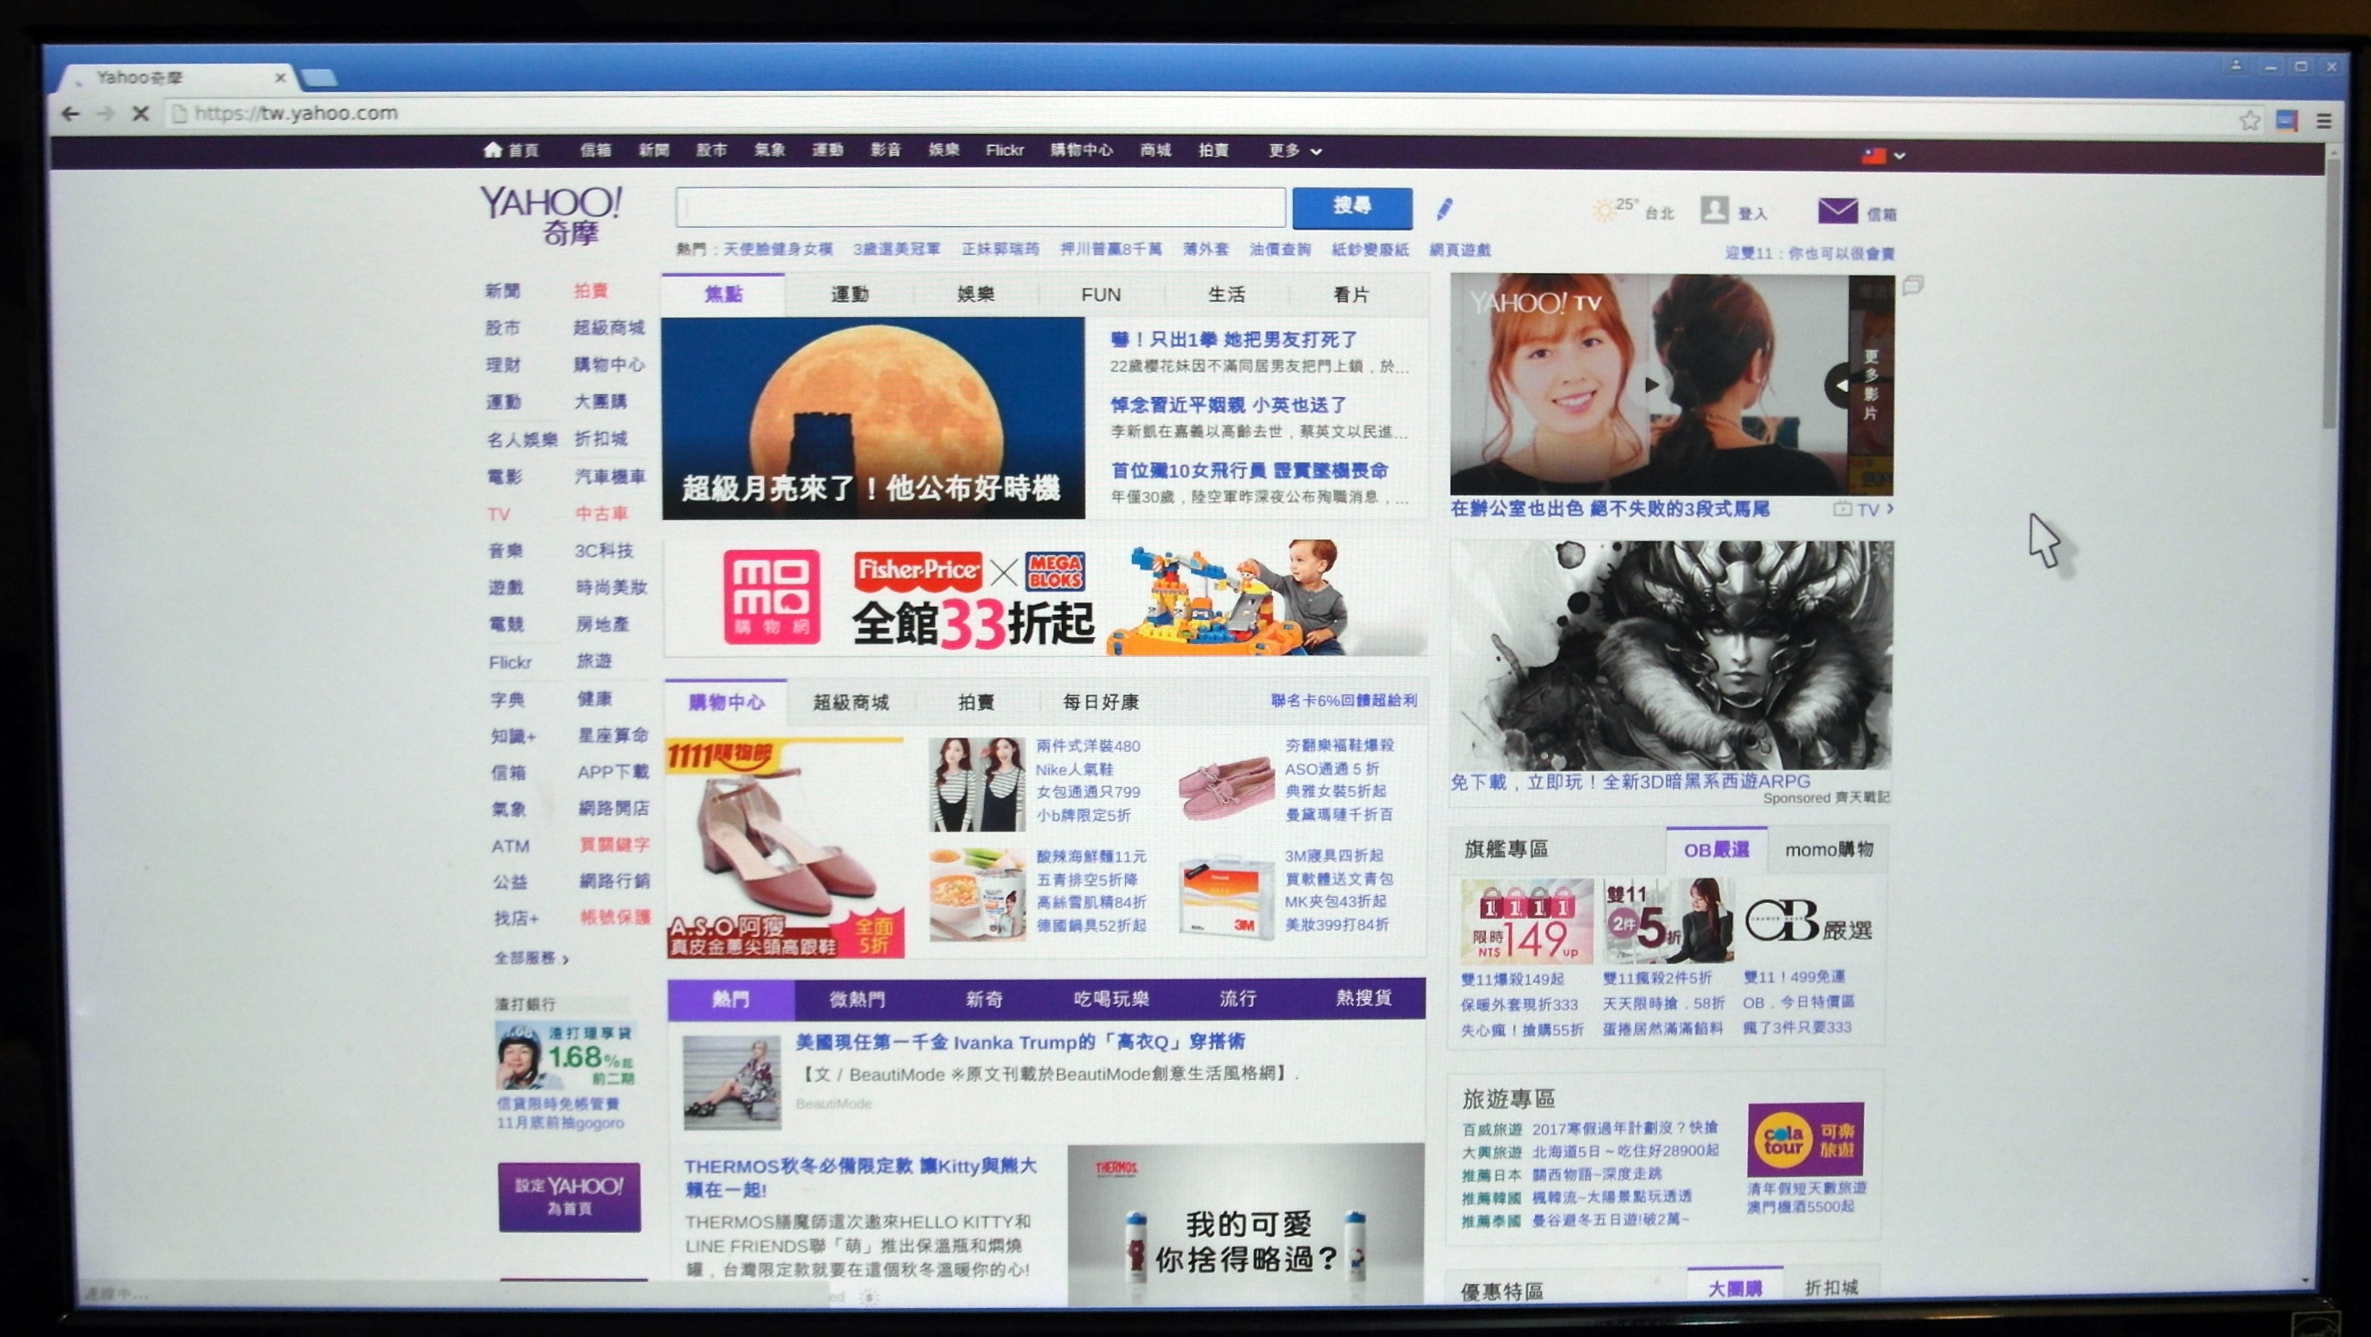
Task: Expand the Taiwan flag region dropdown
Action: coord(1883,155)
